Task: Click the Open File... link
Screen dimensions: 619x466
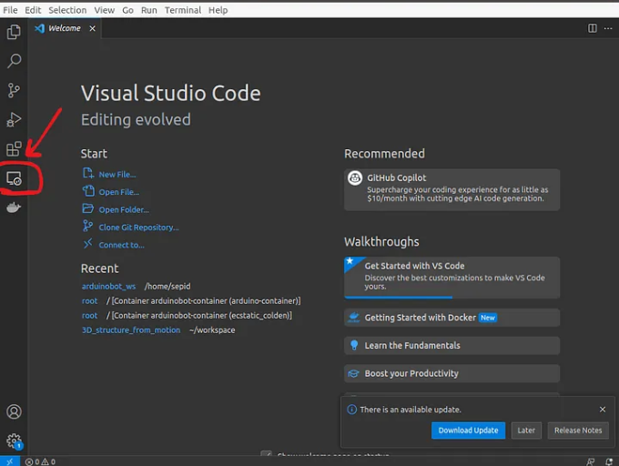Action: point(119,192)
